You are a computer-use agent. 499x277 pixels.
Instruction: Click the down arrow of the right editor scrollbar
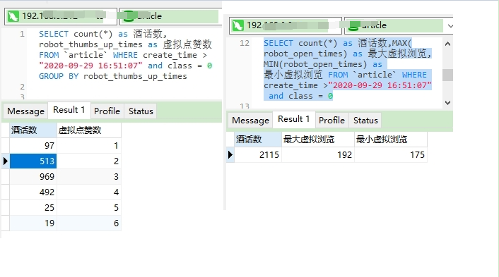coord(448,102)
